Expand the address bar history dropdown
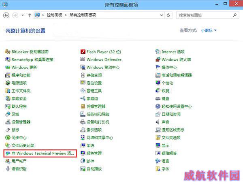The width and height of the screenshot is (243, 185). click(x=161, y=15)
